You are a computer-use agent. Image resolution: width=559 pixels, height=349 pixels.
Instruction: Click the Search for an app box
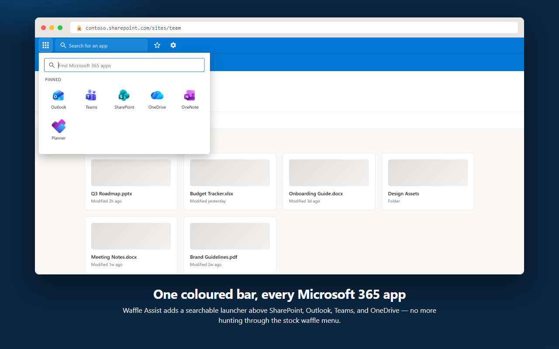click(101, 45)
